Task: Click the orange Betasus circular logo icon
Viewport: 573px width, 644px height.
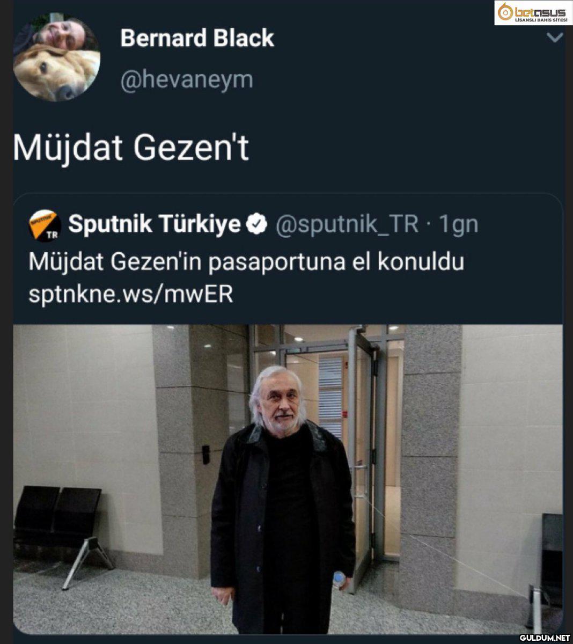Action: click(x=504, y=12)
